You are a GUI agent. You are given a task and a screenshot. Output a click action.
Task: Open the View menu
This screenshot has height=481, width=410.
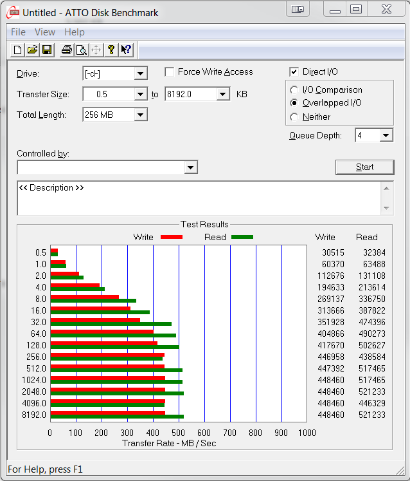45,32
